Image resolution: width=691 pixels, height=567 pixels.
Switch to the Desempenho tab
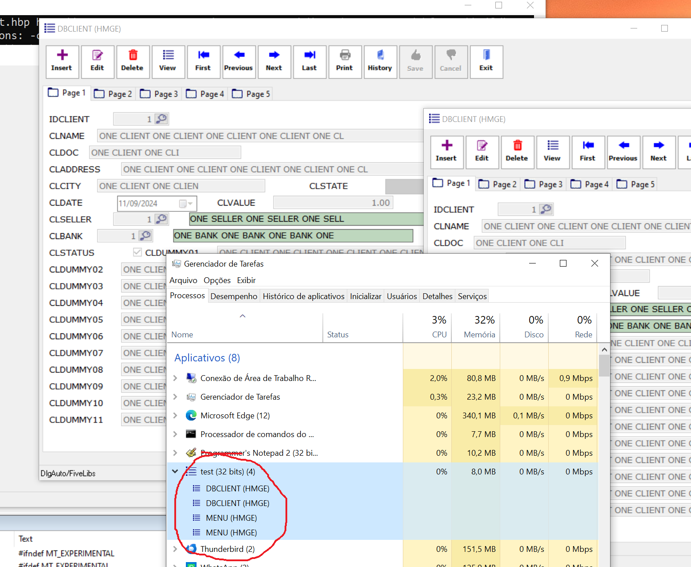pyautogui.click(x=233, y=296)
